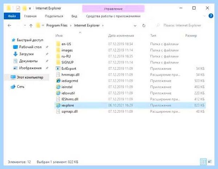Expand the chevron after Program Files breadcrumb
The image size is (218, 169).
pyautogui.click(x=71, y=25)
